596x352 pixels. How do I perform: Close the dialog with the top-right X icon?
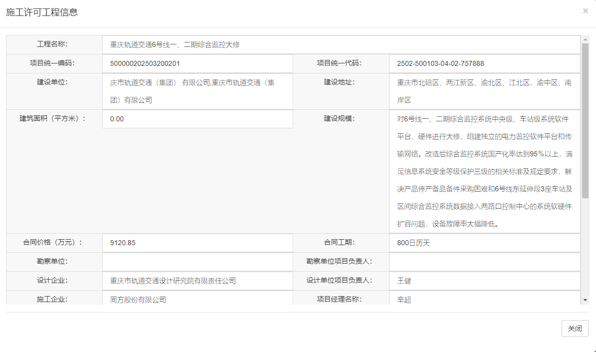click(x=585, y=11)
